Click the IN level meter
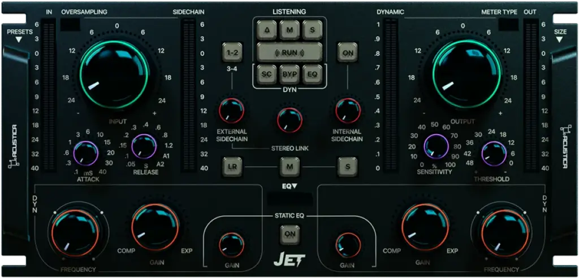Viewport: 579px width, 278px height. click(x=49, y=96)
